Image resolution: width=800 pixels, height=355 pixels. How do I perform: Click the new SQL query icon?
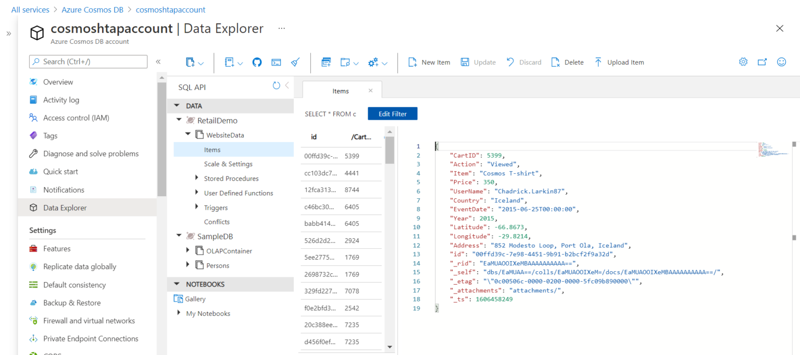click(x=326, y=62)
